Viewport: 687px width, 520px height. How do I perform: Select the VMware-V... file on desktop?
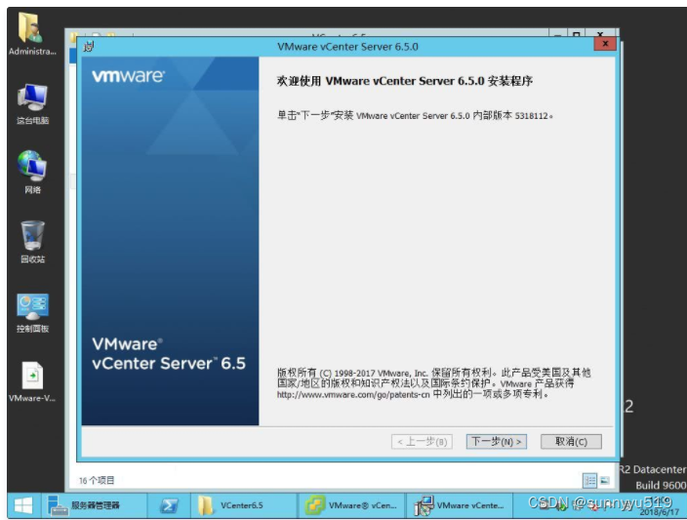click(32, 381)
